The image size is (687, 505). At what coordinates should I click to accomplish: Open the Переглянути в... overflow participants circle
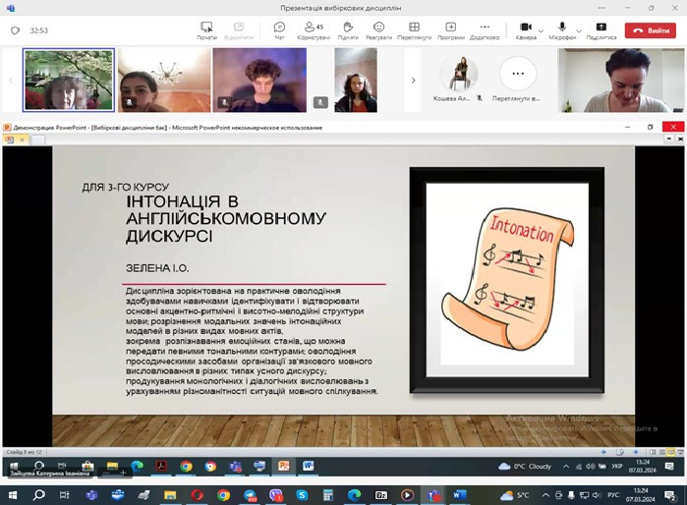coord(517,74)
